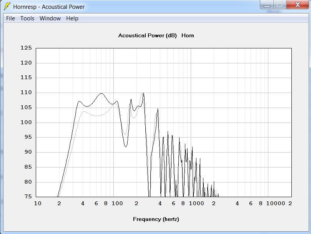Click the 95 value on vertical axis
The image size is (311, 234).
28,137
